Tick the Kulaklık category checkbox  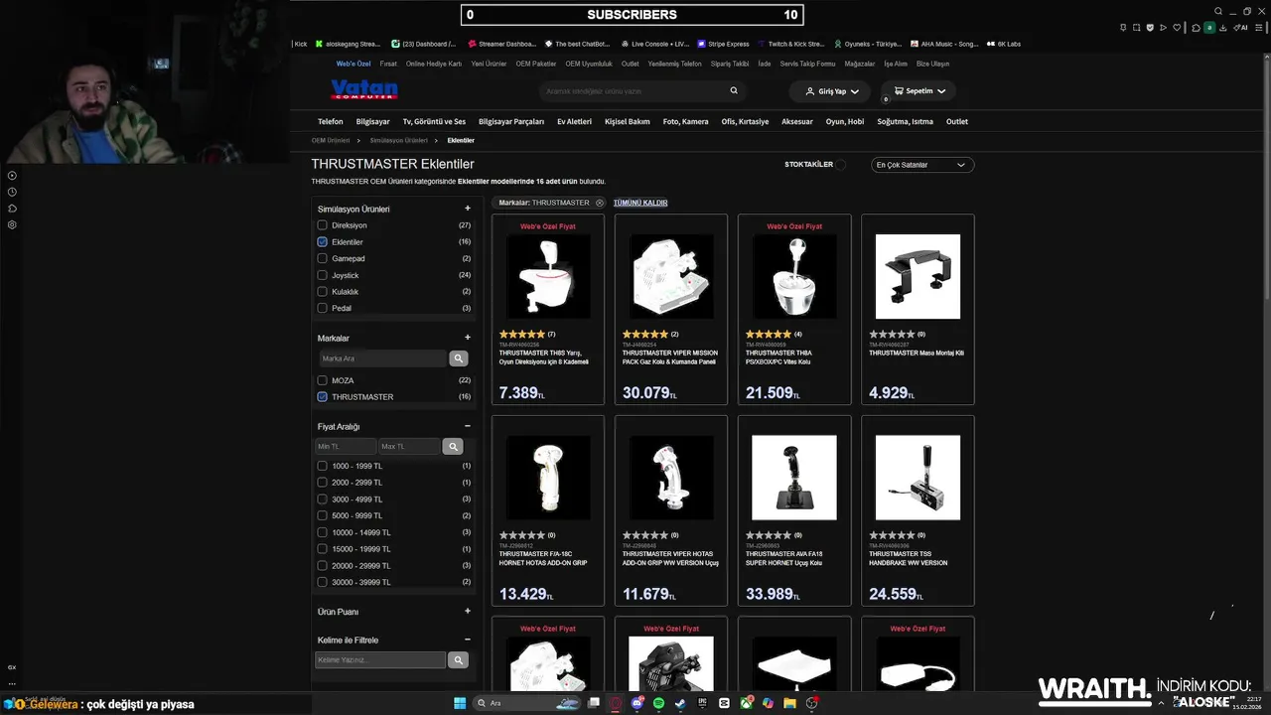click(x=322, y=292)
